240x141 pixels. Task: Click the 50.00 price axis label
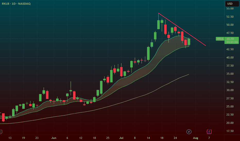(x=230, y=25)
